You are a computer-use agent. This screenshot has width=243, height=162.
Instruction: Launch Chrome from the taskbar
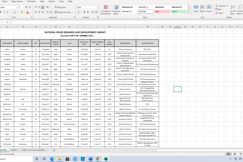[98, 159]
